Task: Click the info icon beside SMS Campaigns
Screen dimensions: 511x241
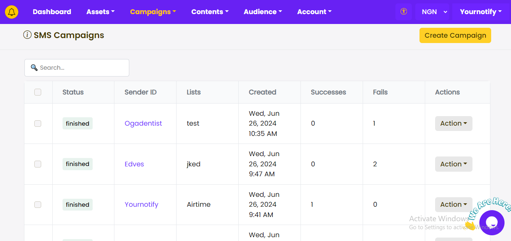Action: coord(27,35)
